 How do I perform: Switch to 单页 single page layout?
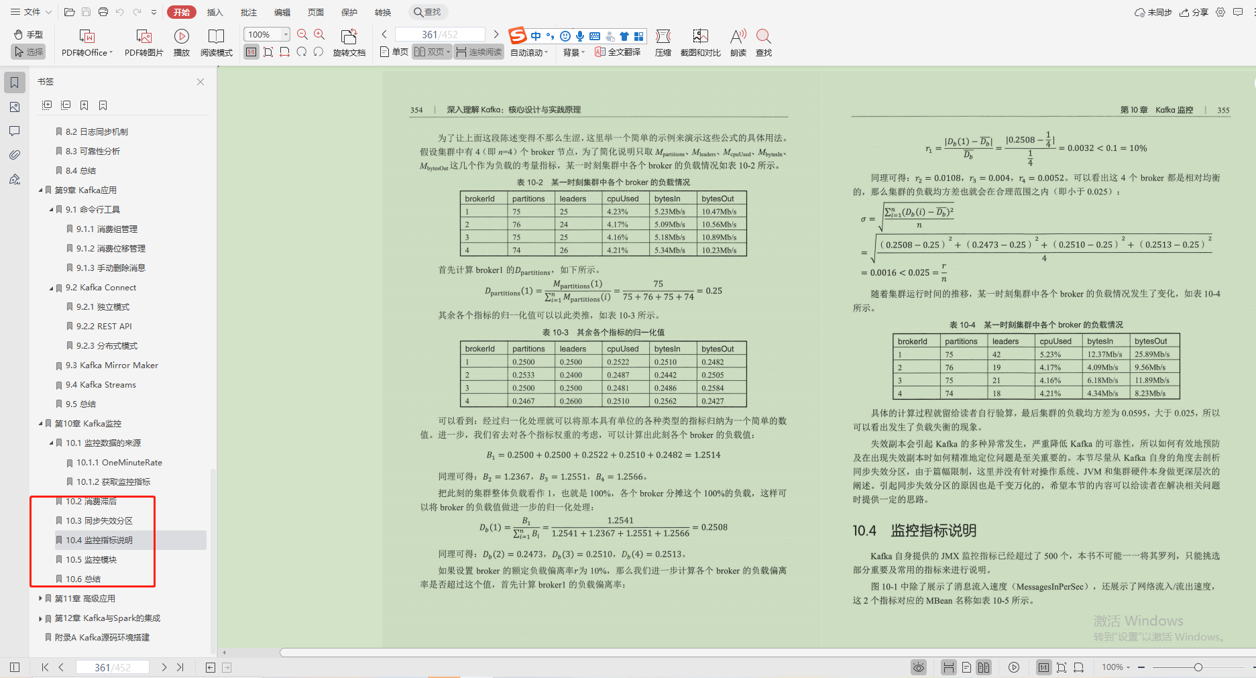(394, 52)
